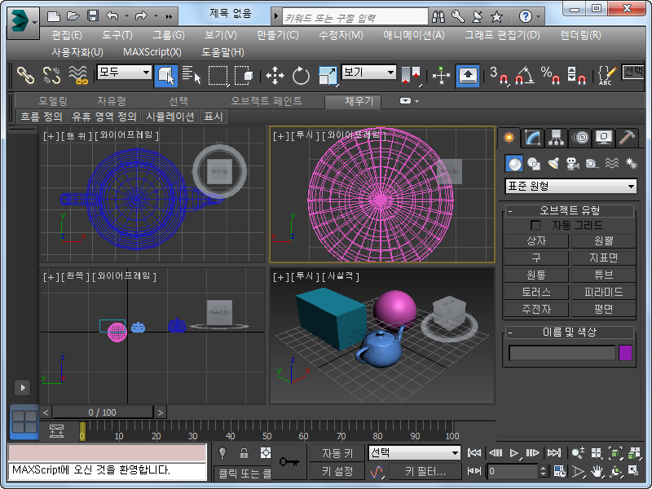The image size is (652, 489).
Task: Open the 표준 원형 primitive type dropdown
Action: [x=570, y=187]
